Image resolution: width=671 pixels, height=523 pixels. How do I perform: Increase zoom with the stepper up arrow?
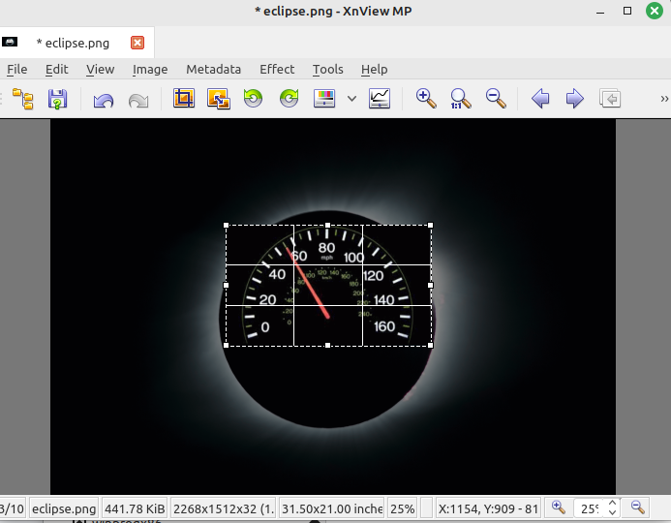(x=612, y=504)
